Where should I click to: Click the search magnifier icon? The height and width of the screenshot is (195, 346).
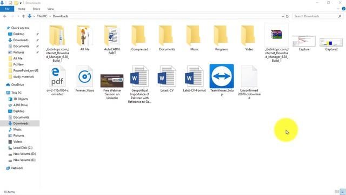coord(340,16)
